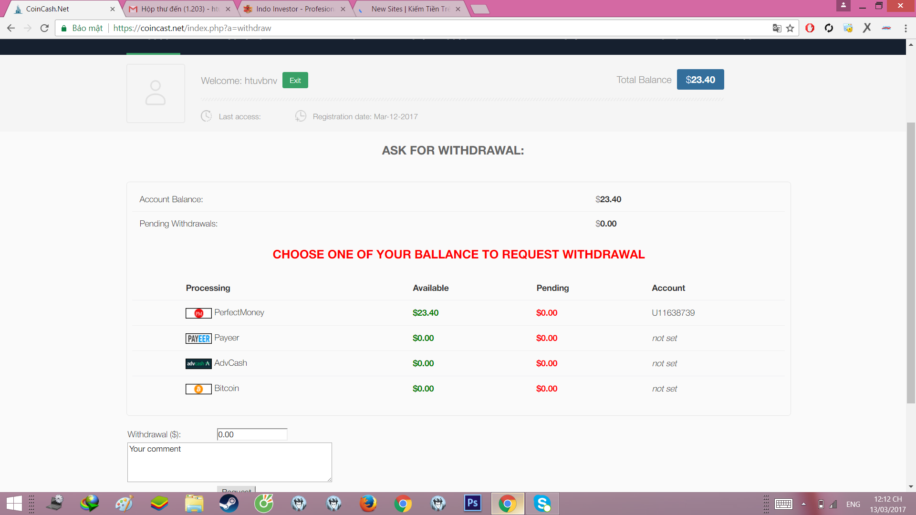Launch Photoshop from the taskbar

(472, 503)
